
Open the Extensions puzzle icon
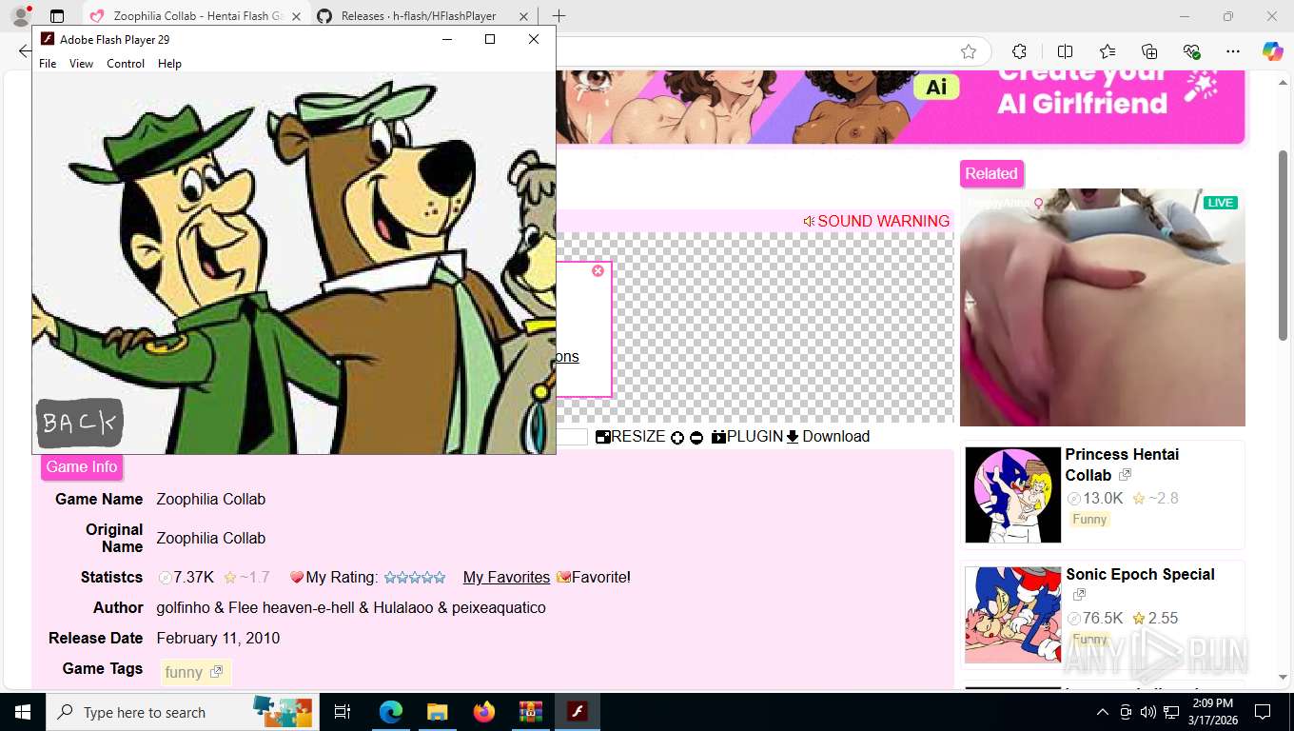(x=1019, y=51)
